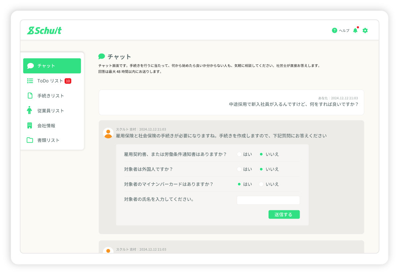
Task: Select the チャット chat bubble icon in sidebar
Action: point(30,66)
